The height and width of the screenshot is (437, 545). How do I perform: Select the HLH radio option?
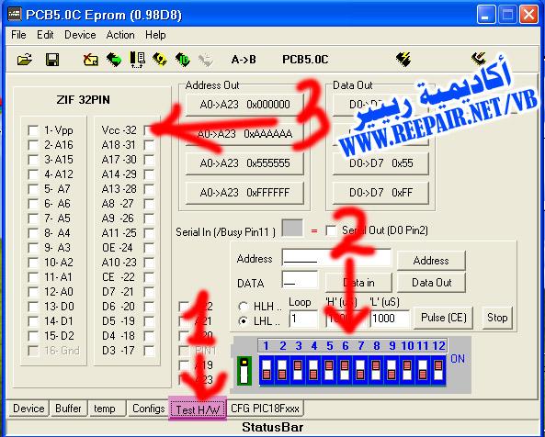coord(244,307)
